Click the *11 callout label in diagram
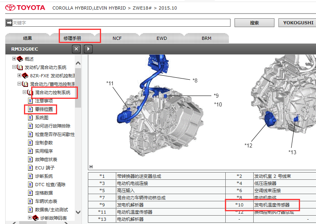This screenshot has height=224, width=316. pos(110,83)
